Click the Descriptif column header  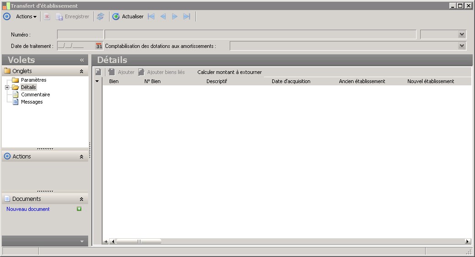216,81
